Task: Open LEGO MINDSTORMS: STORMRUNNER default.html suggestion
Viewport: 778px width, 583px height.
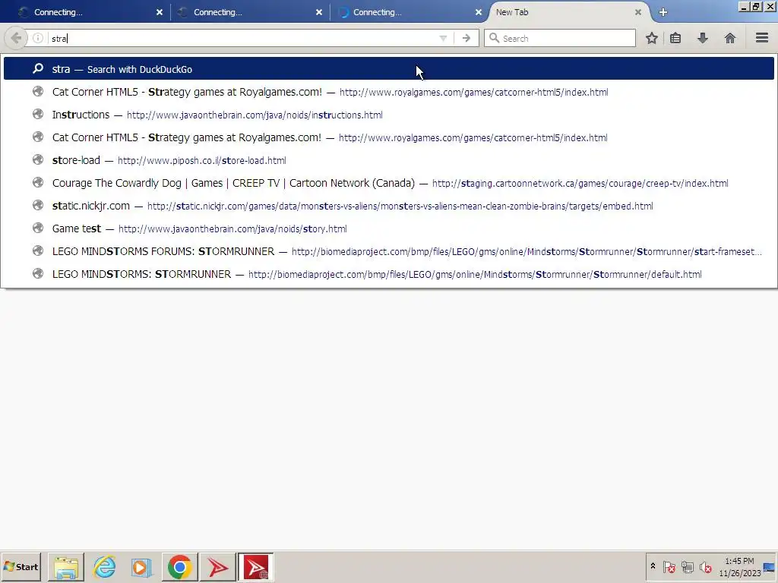Action: pyautogui.click(x=388, y=274)
